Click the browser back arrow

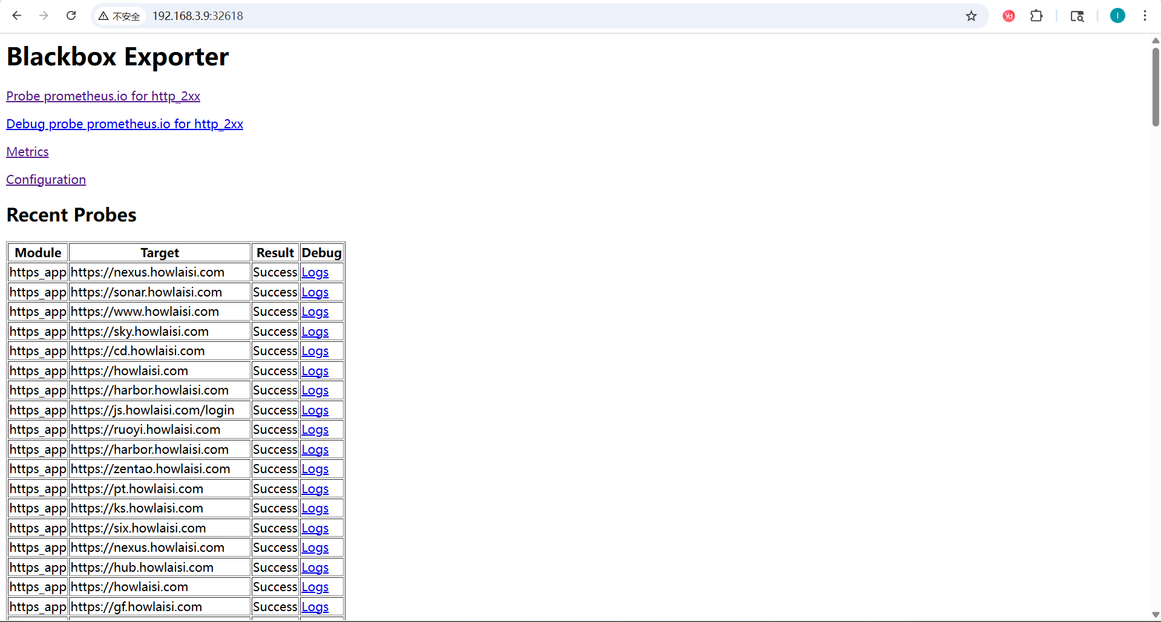[x=16, y=16]
